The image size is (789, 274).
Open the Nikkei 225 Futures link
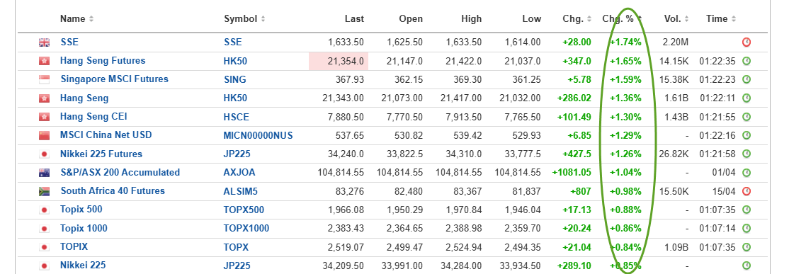tap(101, 154)
